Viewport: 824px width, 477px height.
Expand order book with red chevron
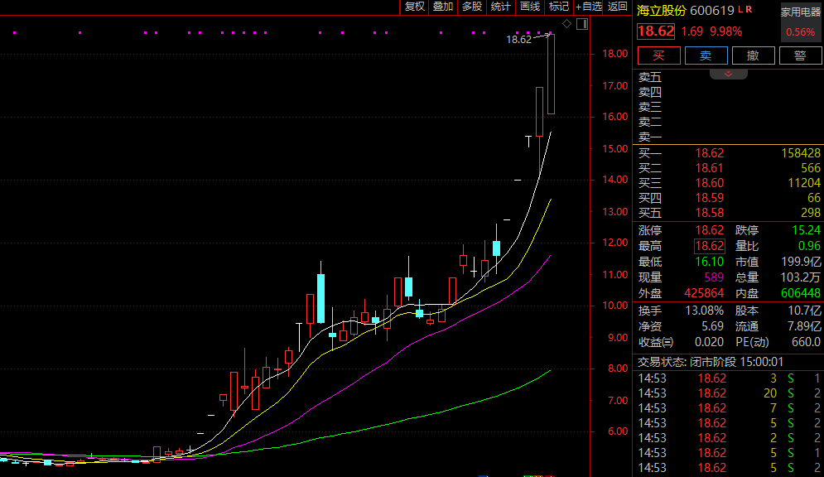point(729,74)
